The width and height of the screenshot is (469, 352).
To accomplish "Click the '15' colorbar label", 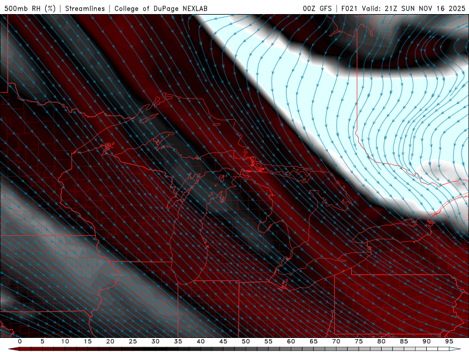I will [87, 341].
